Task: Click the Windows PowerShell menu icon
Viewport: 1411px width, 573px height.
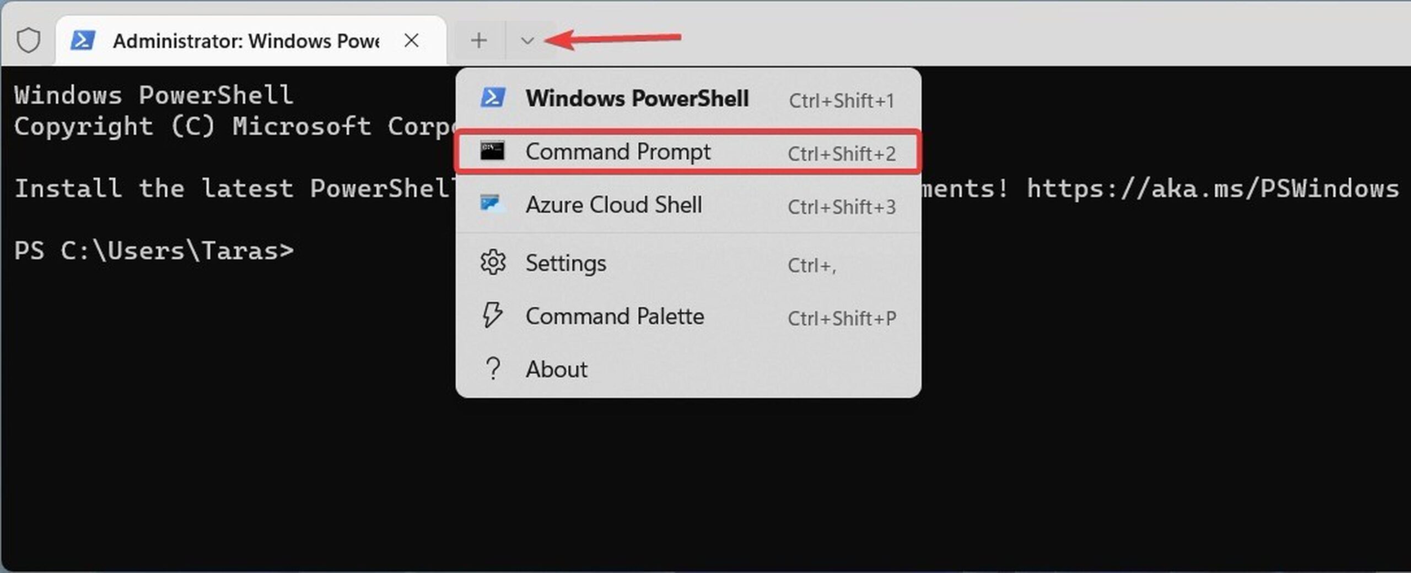Action: coord(493,97)
